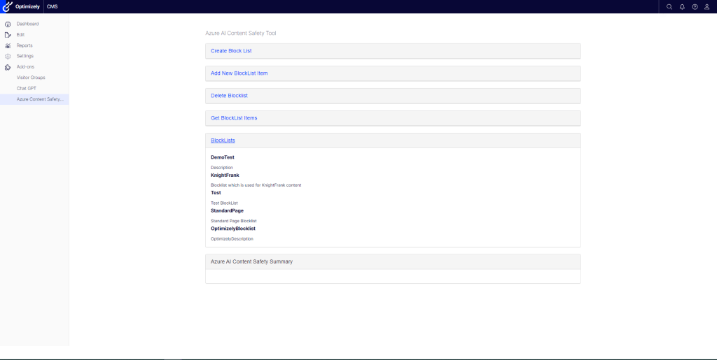
Task: Click the CMS label in top bar
Action: (52, 7)
